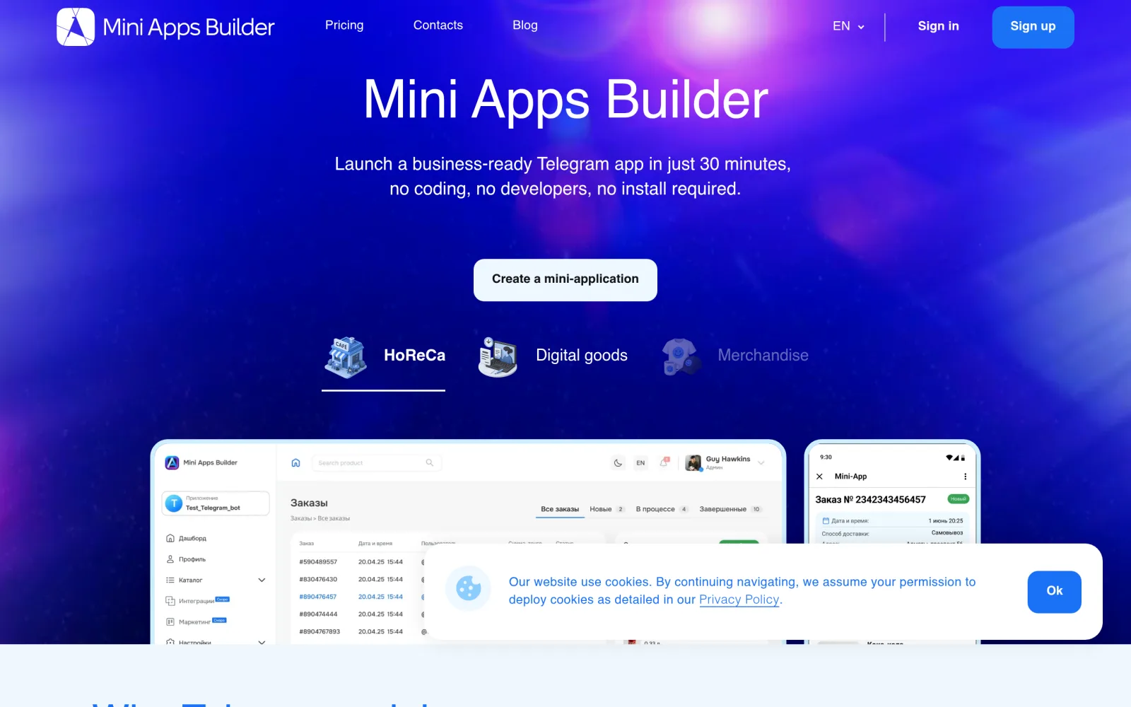This screenshot has width=1131, height=707.
Task: Click the Маркетинг sidebar icon
Action: [170, 622]
